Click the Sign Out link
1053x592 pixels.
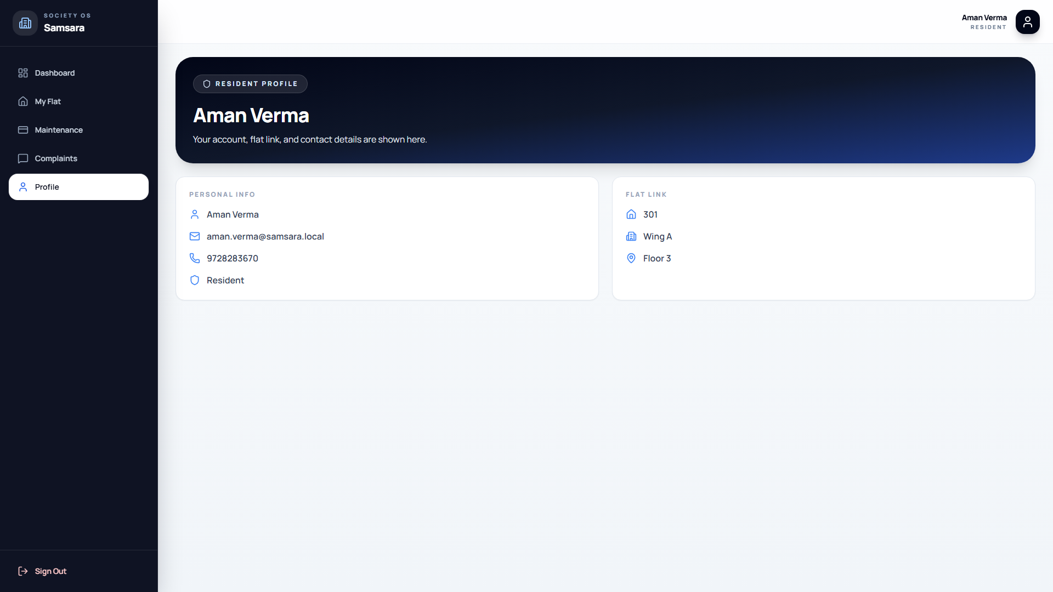tap(50, 571)
